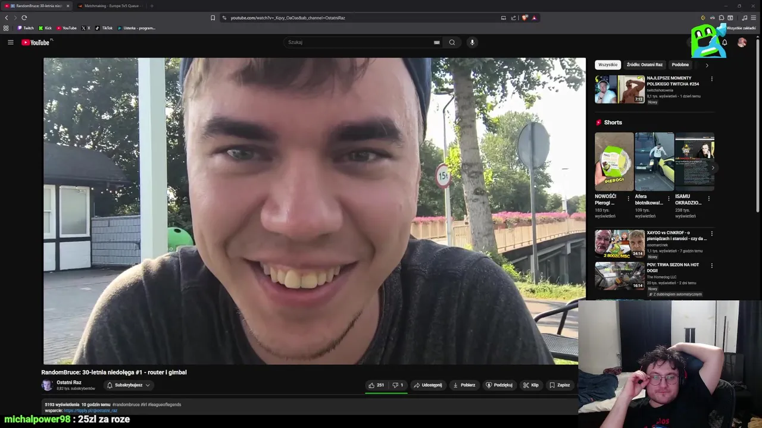Switch to the Matchmaking Europe 5v5 Queue tab
This screenshot has width=762, height=428.
[110, 6]
